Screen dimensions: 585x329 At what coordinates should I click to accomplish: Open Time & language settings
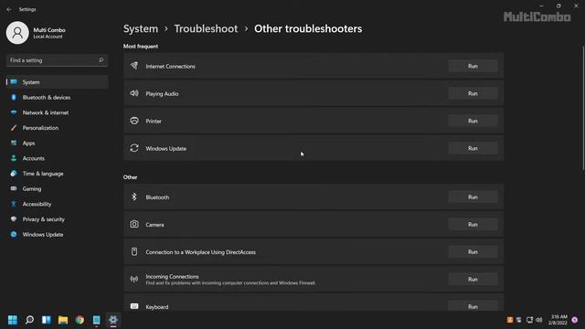[x=57, y=174]
